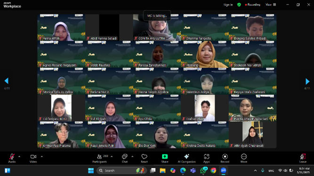Viewport: 314px width, 176px height.
Task: Click the green Share screen icon
Action: click(165, 156)
